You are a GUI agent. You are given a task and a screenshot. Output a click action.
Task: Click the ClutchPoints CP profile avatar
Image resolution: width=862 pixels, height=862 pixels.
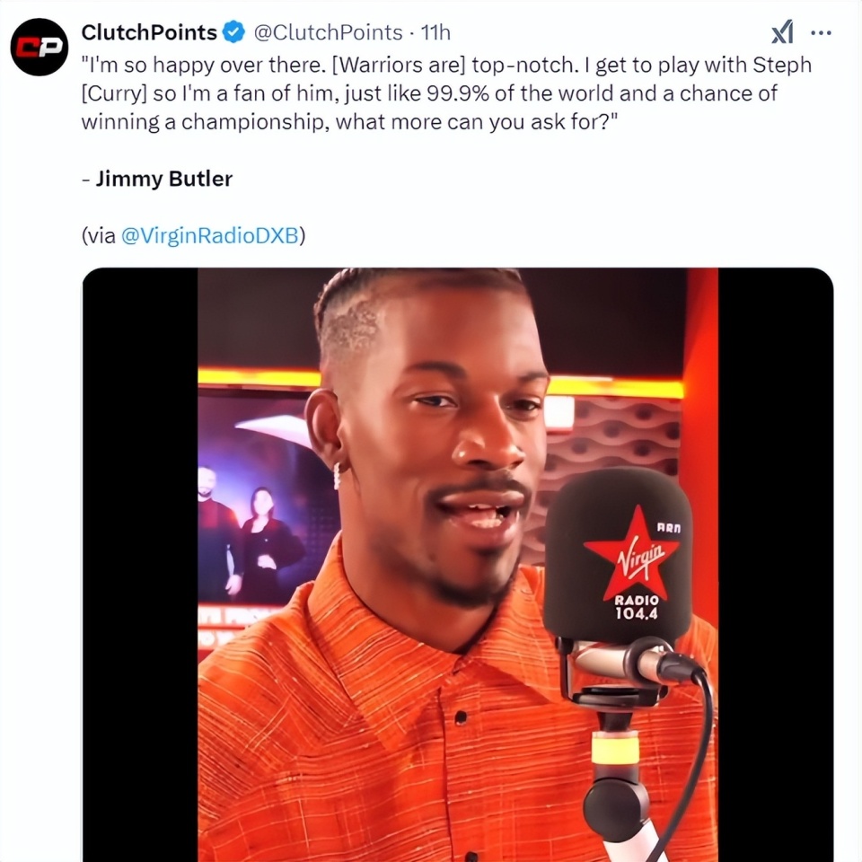click(39, 48)
